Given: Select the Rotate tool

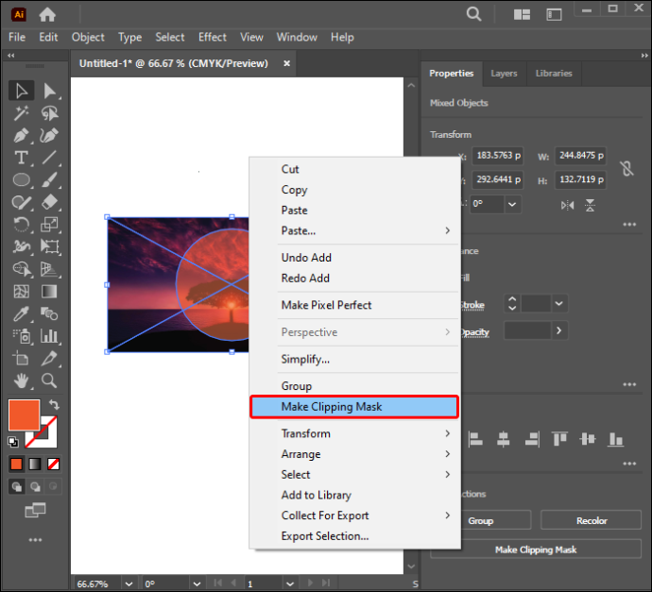Looking at the screenshot, I should click(x=21, y=225).
